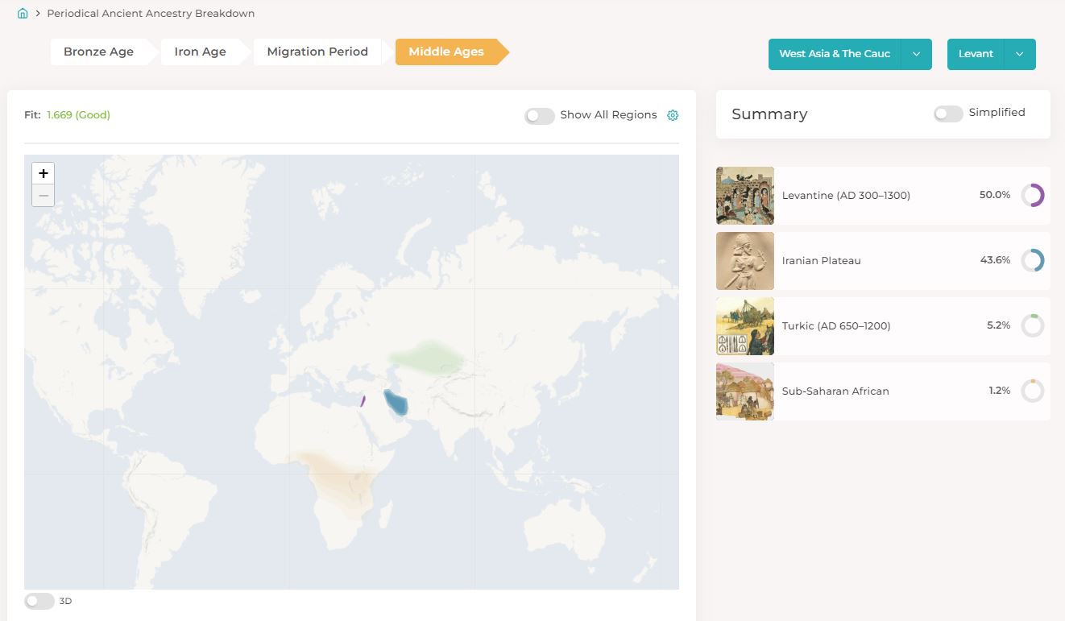Viewport: 1065px width, 621px height.
Task: Select the Turkic (AD 650–1200) label
Action: (836, 326)
